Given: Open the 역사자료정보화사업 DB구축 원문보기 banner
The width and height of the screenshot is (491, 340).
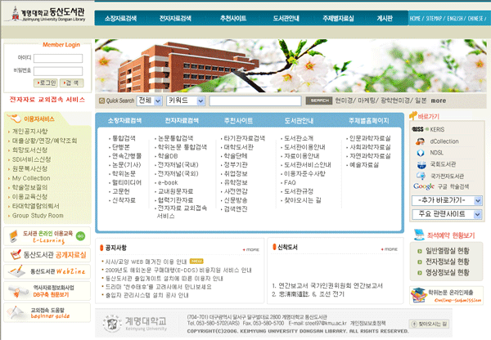Looking at the screenshot, I should tap(47, 291).
